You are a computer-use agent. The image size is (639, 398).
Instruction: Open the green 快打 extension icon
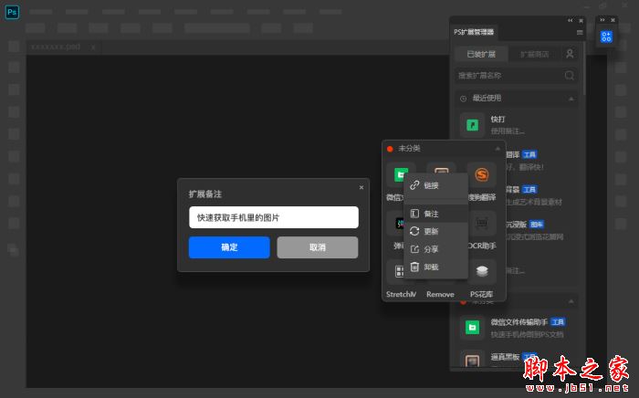472,125
